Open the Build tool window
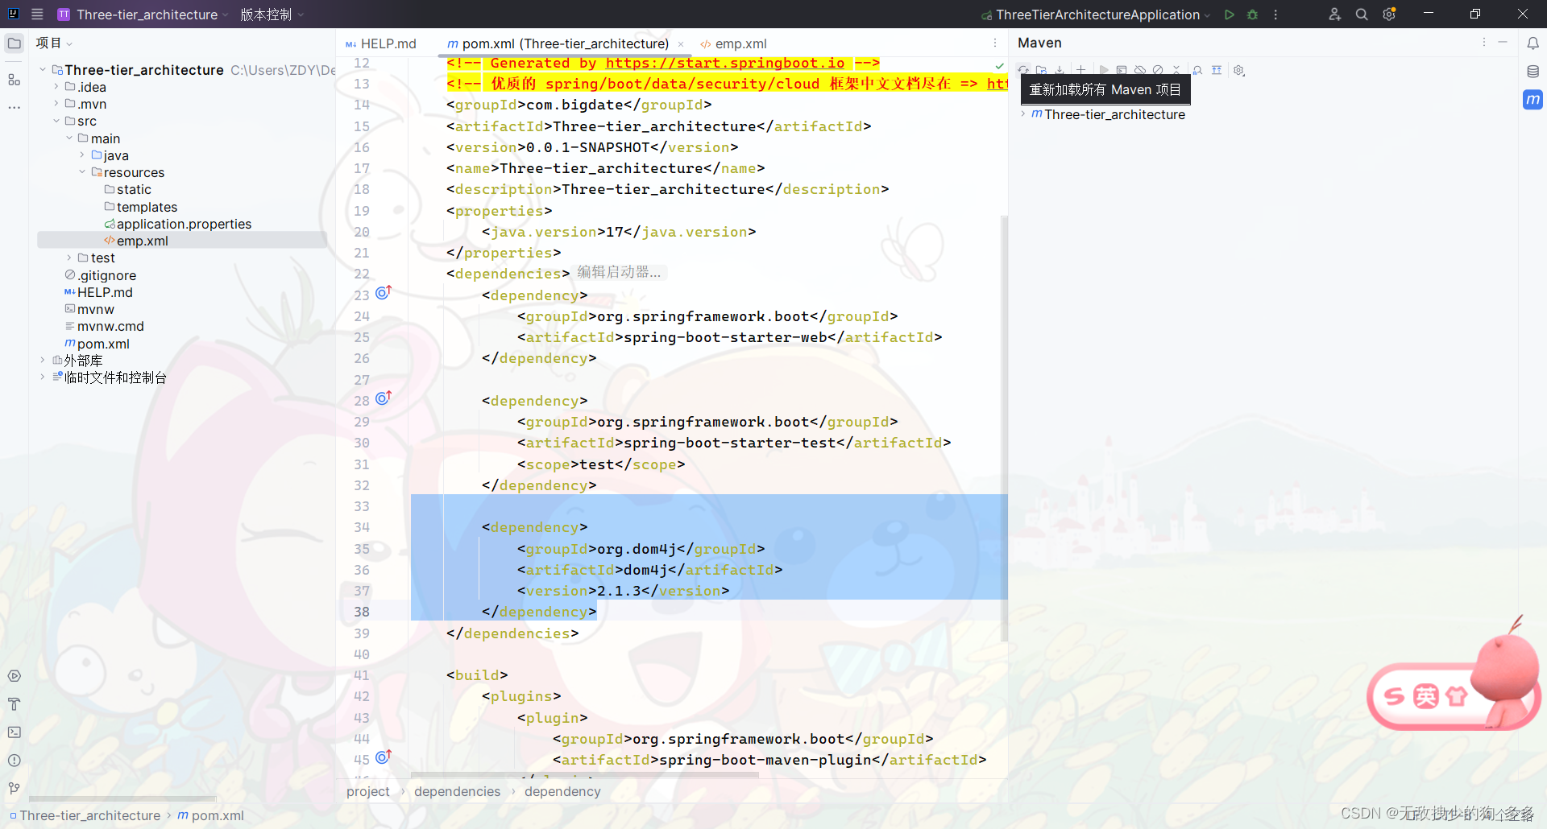This screenshot has height=829, width=1547. coord(14,703)
